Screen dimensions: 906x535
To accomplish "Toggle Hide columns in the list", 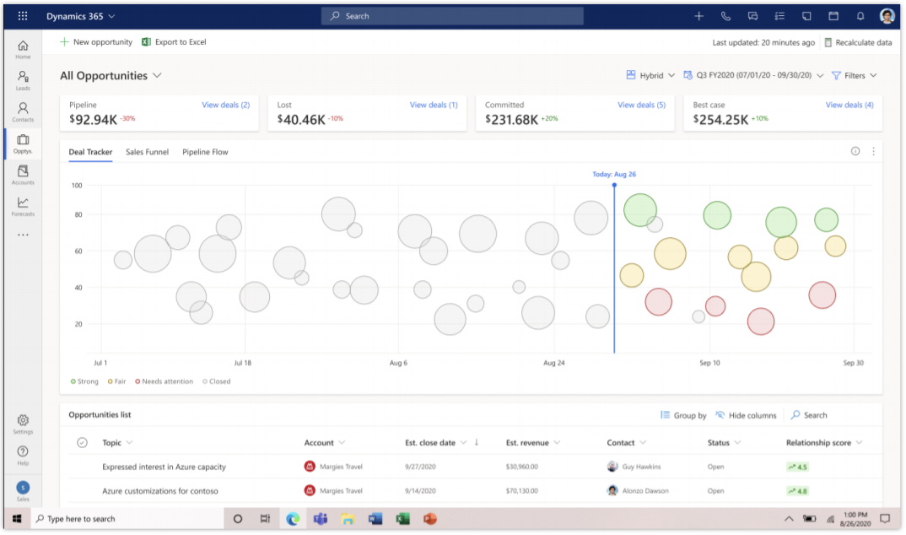I will pos(746,415).
